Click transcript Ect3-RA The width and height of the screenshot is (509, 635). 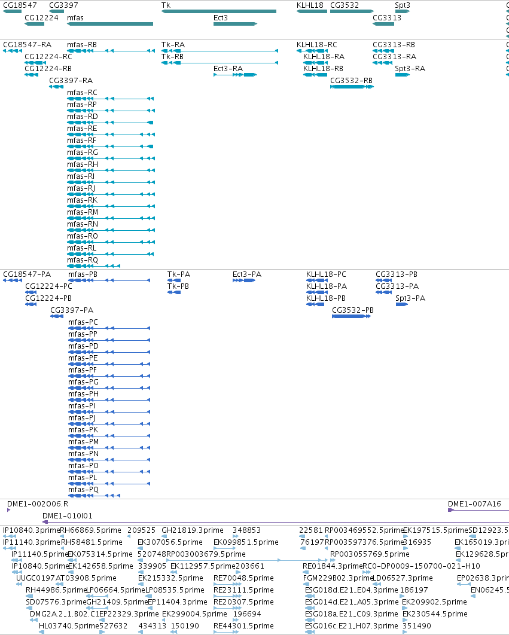(236, 75)
